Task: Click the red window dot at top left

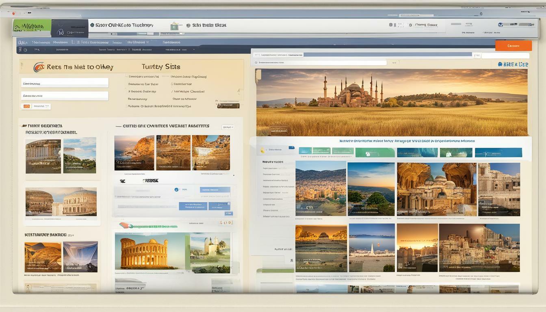Action: tap(13, 13)
